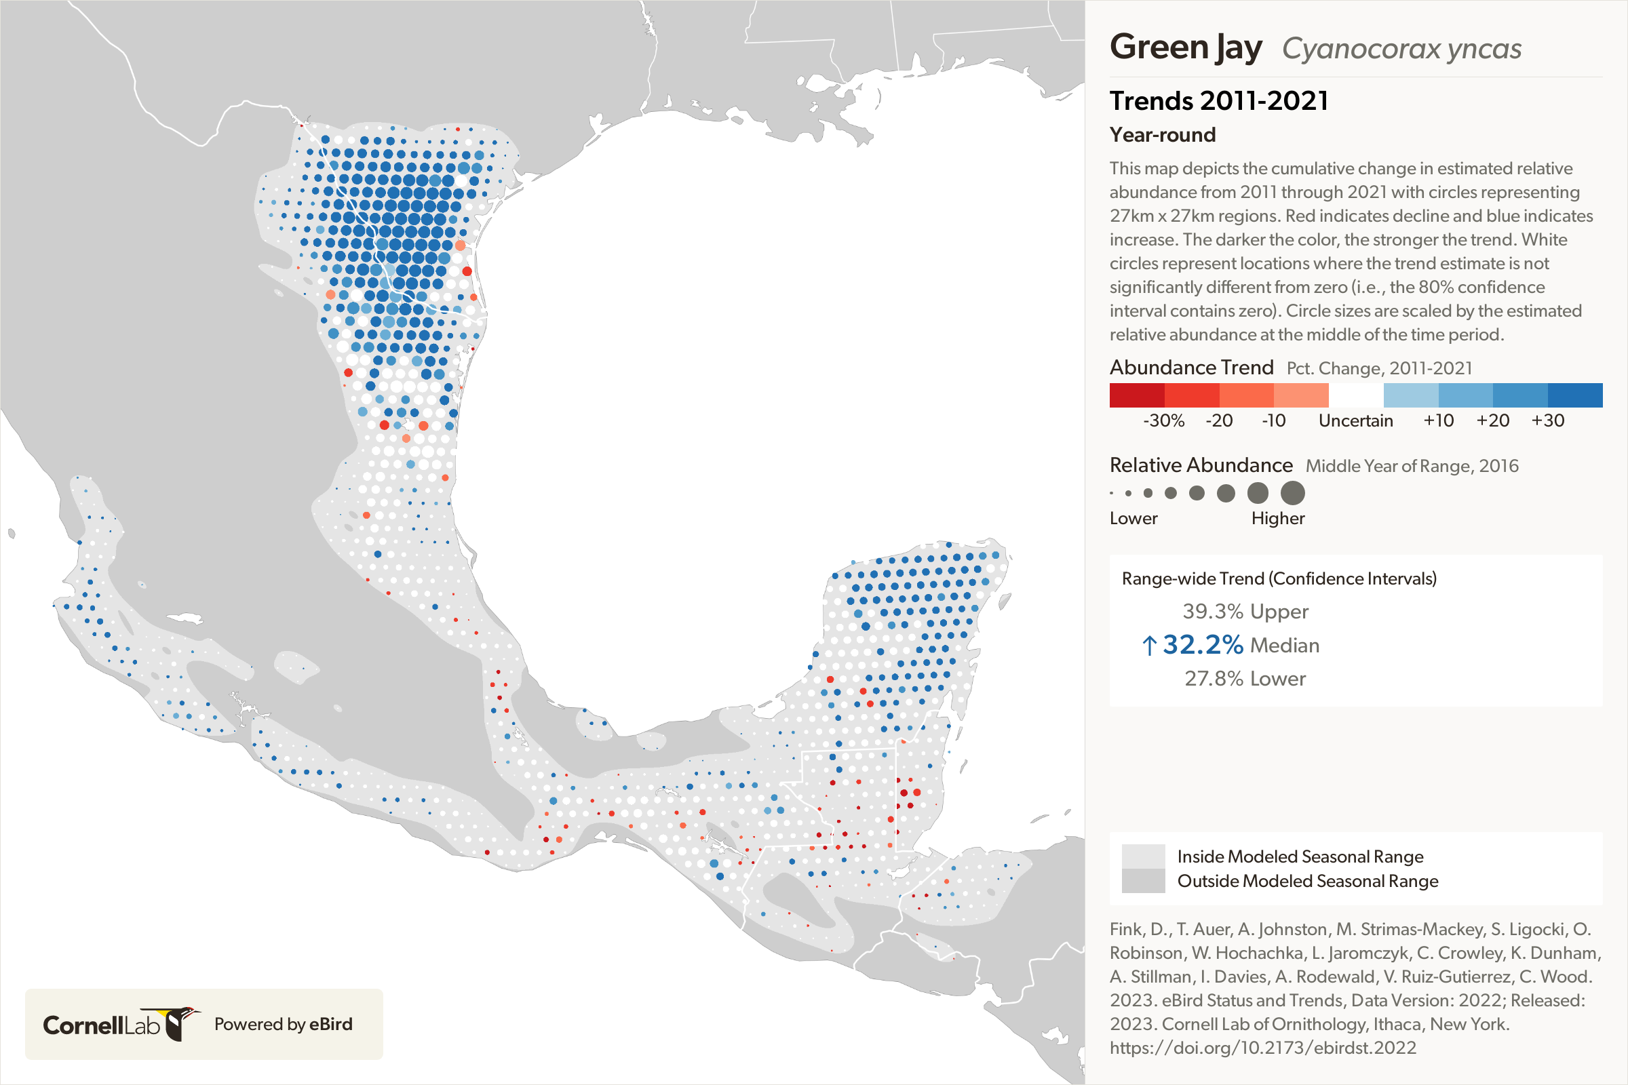Click the Year-round season label
The image size is (1628, 1085).
pos(1162,135)
